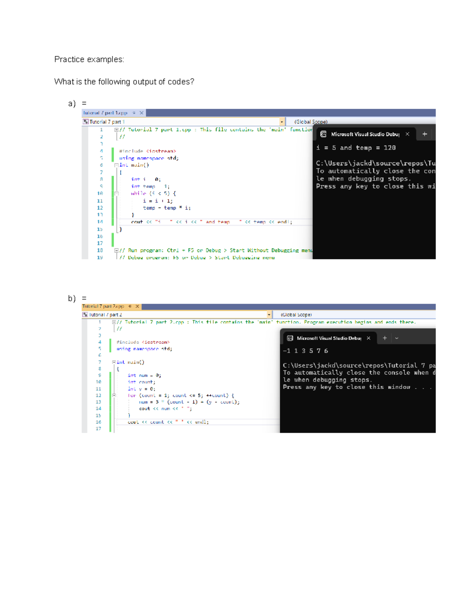
Task: Collapse the for loop block in part 2
Action: pos(114,395)
